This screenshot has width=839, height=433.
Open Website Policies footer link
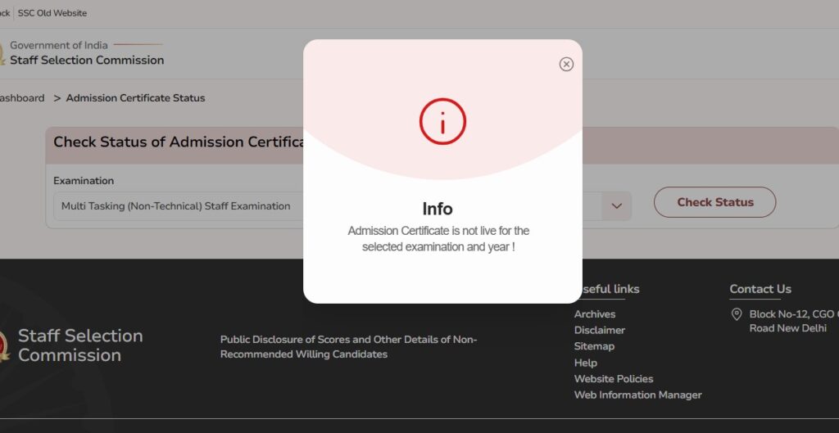click(614, 378)
